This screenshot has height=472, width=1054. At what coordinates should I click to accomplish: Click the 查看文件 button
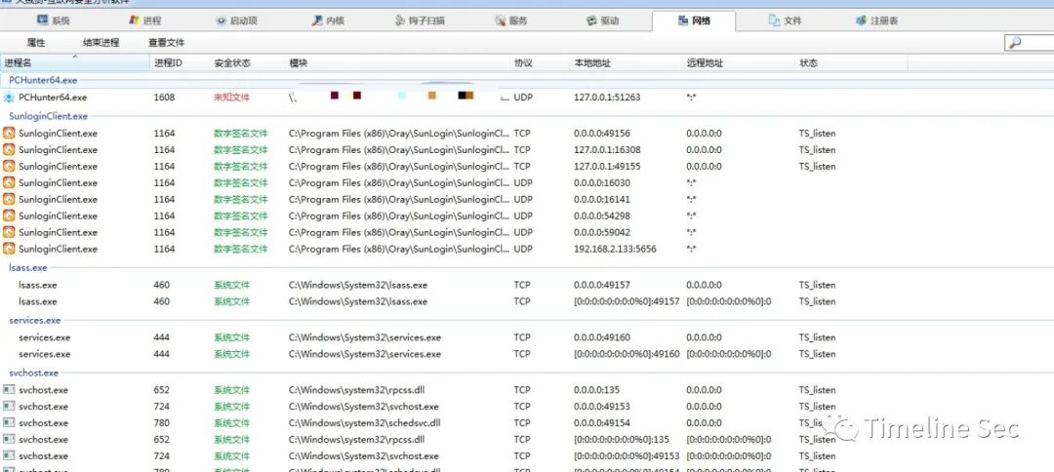click(166, 42)
